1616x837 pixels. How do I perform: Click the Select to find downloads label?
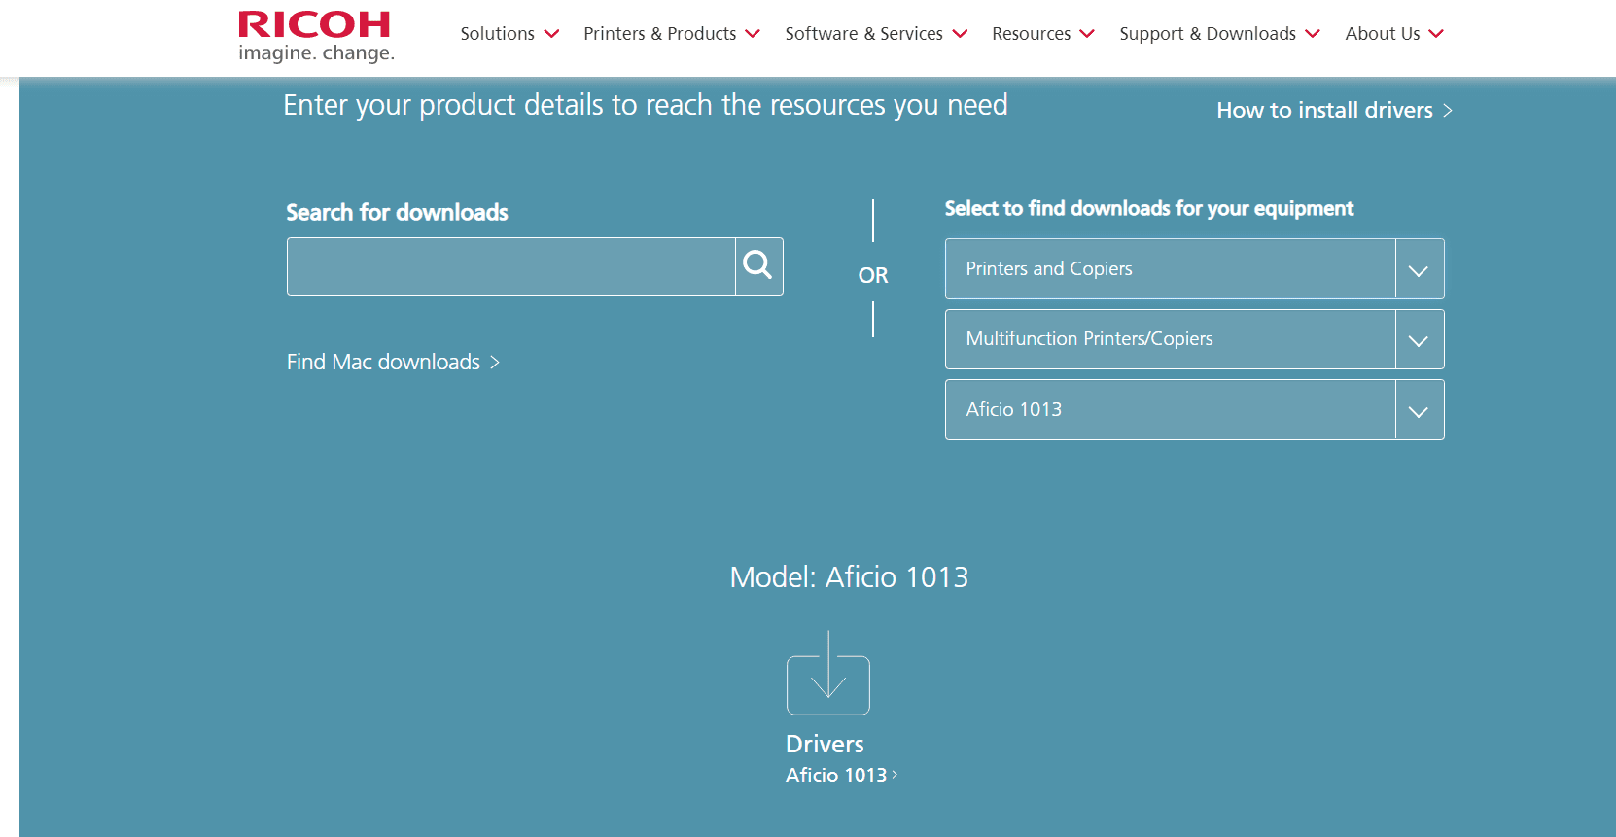[x=1148, y=208]
